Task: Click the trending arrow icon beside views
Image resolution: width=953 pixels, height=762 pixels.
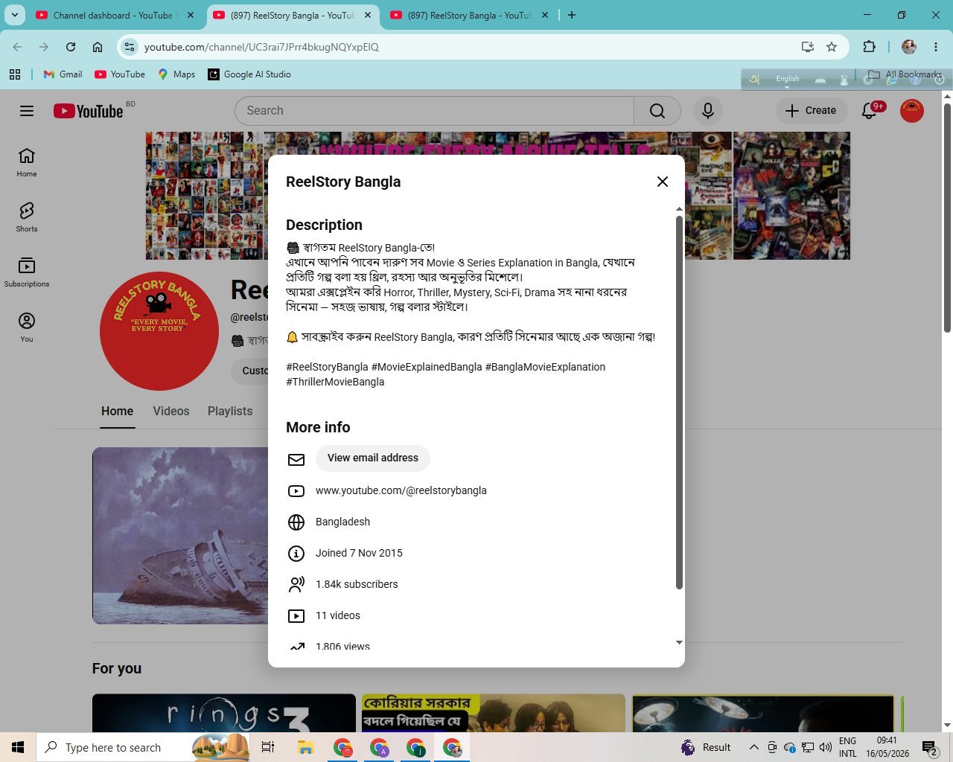Action: 296,647
